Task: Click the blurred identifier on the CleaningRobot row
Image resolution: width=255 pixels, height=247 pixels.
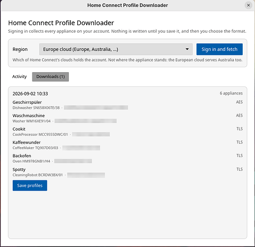Action: click(86, 175)
